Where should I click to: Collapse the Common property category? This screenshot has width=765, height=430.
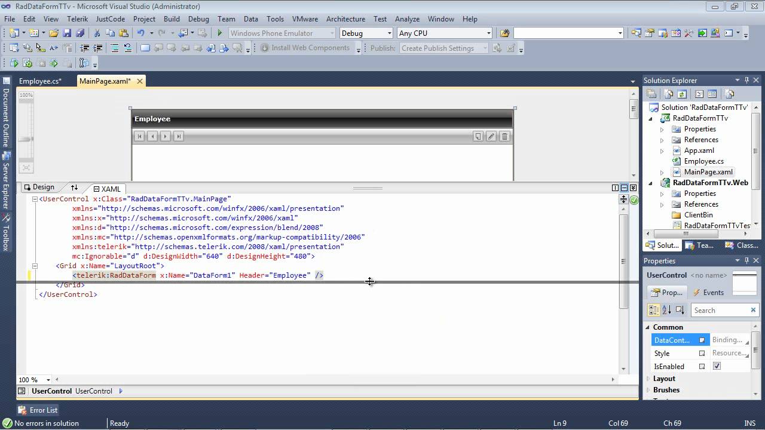pos(647,327)
